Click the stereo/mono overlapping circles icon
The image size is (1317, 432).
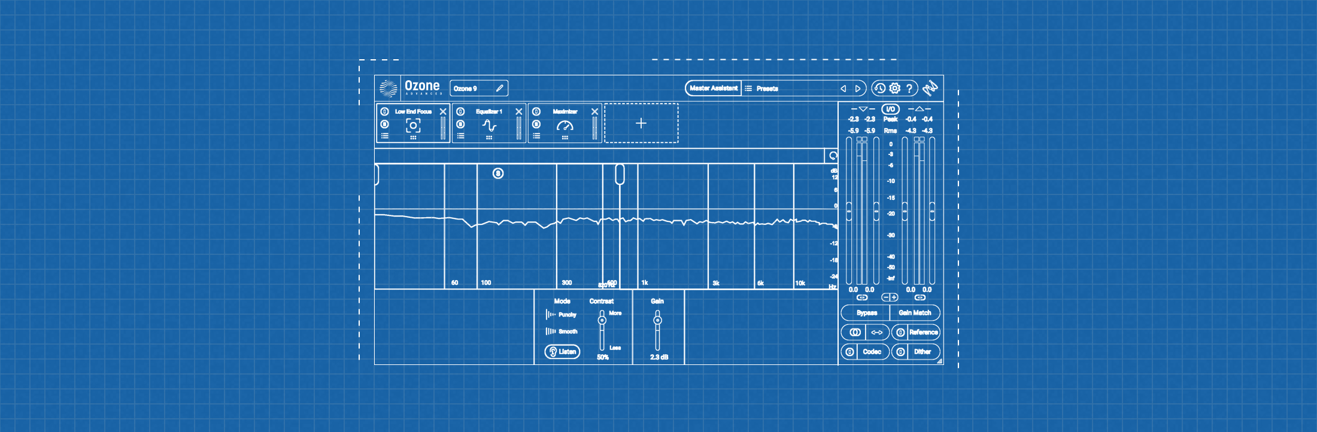pyautogui.click(x=854, y=332)
